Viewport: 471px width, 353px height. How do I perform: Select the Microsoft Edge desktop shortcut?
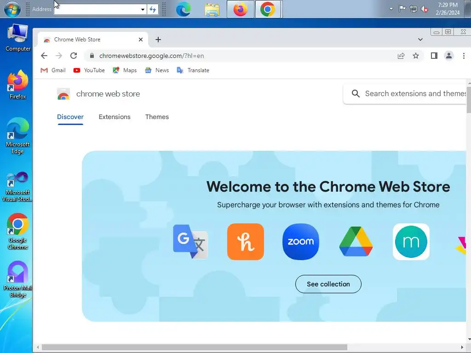(x=18, y=136)
